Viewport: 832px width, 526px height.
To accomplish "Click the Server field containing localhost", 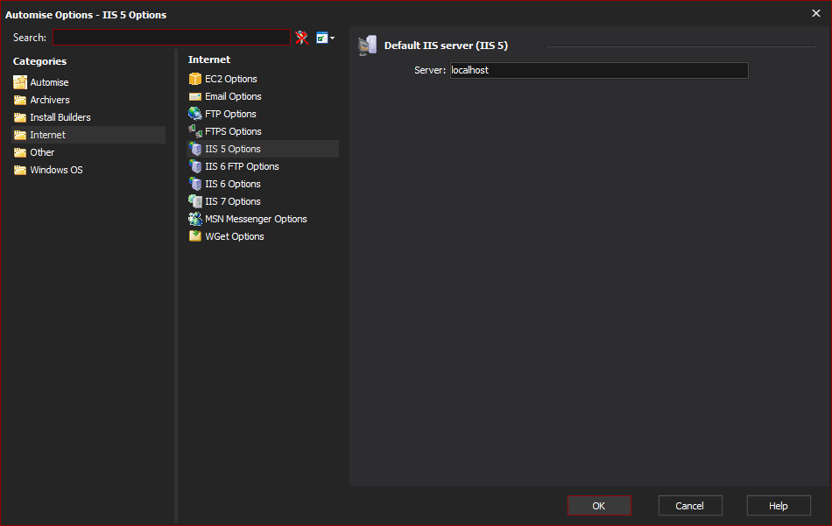I will [x=599, y=70].
